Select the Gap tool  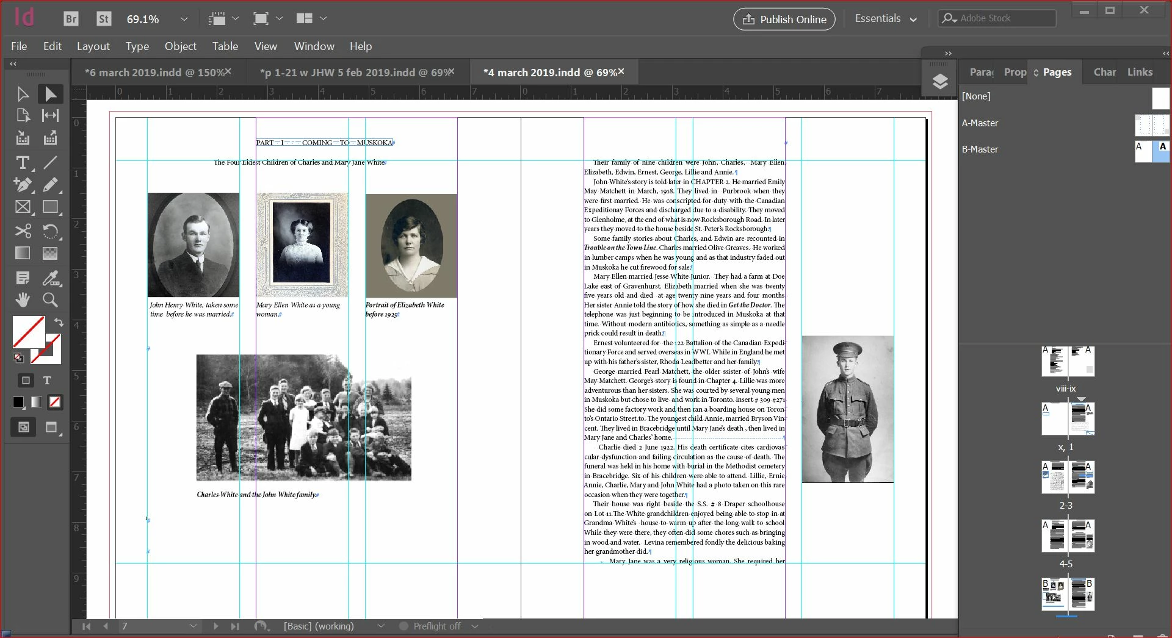(51, 116)
